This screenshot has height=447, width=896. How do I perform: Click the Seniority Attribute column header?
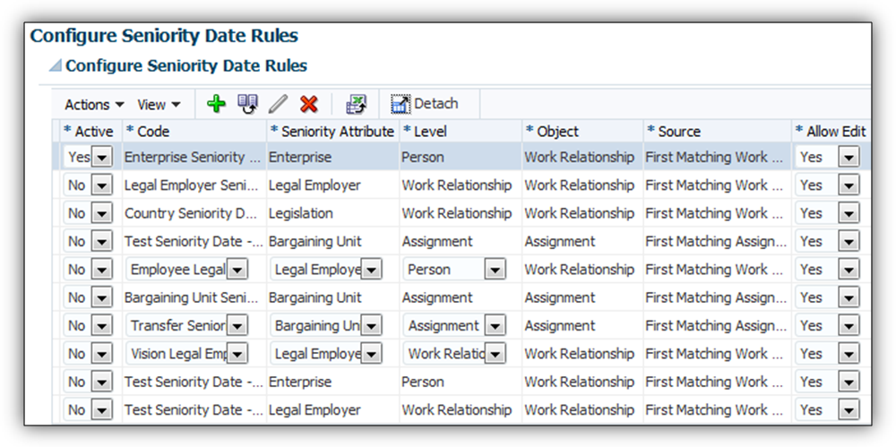(337, 131)
